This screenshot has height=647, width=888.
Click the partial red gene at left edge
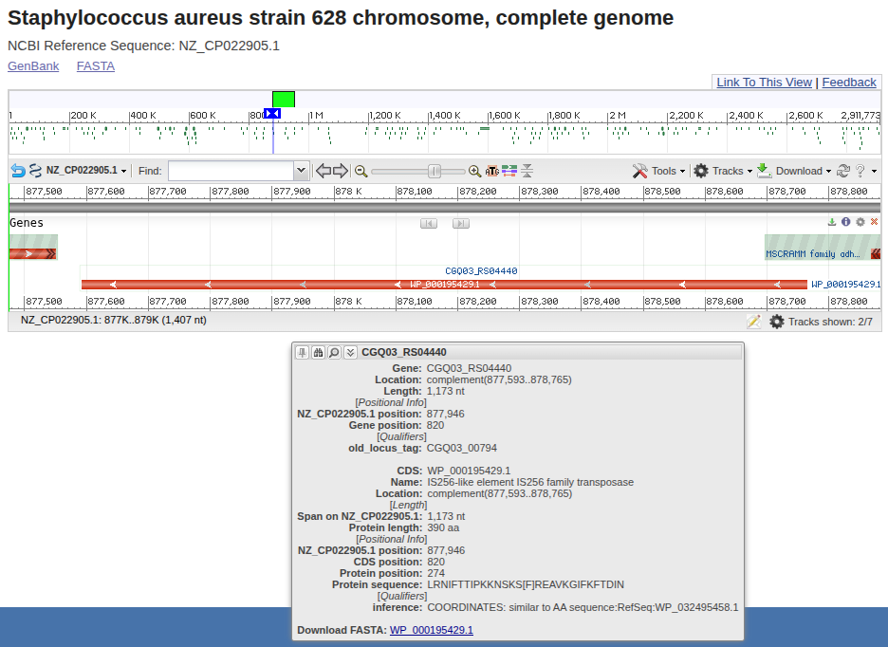pos(33,254)
